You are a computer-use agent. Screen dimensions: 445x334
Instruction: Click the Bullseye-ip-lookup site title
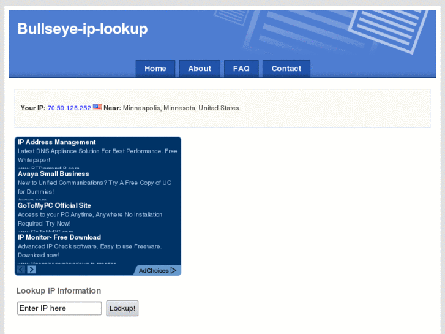[83, 29]
